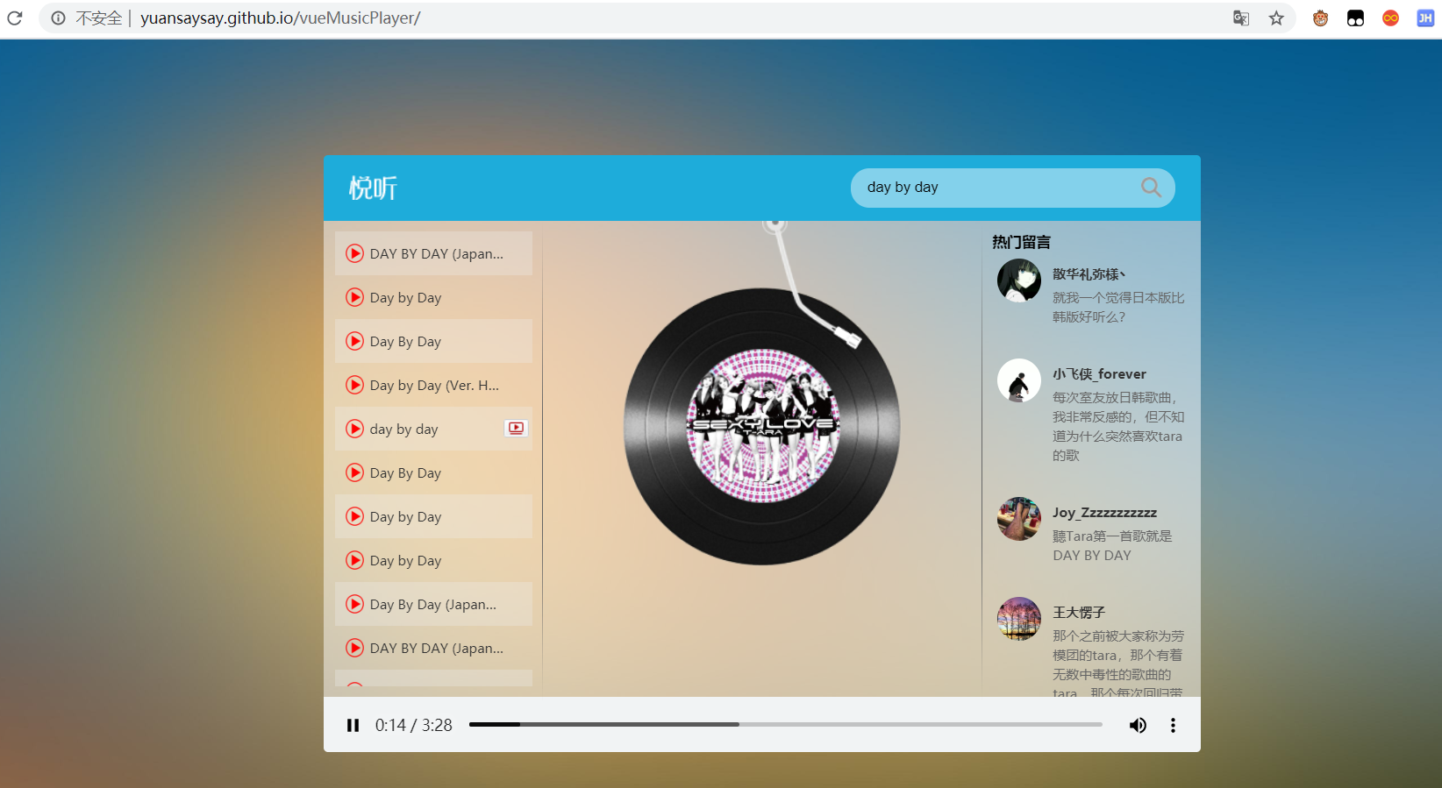This screenshot has height=788, width=1442.
Task: Reload the page in the browser
Action: (15, 18)
